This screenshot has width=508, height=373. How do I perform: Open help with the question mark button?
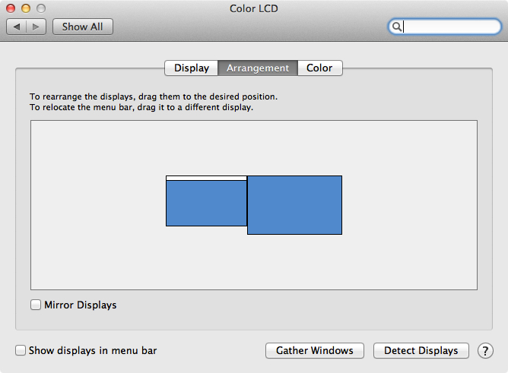tap(485, 350)
